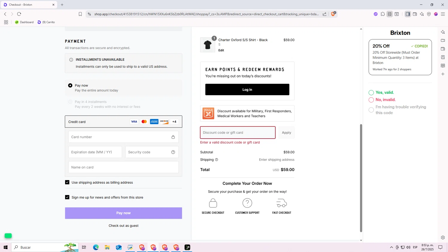The image size is (448, 252).
Task: Open notifications center in taskbar
Action: click(x=440, y=247)
